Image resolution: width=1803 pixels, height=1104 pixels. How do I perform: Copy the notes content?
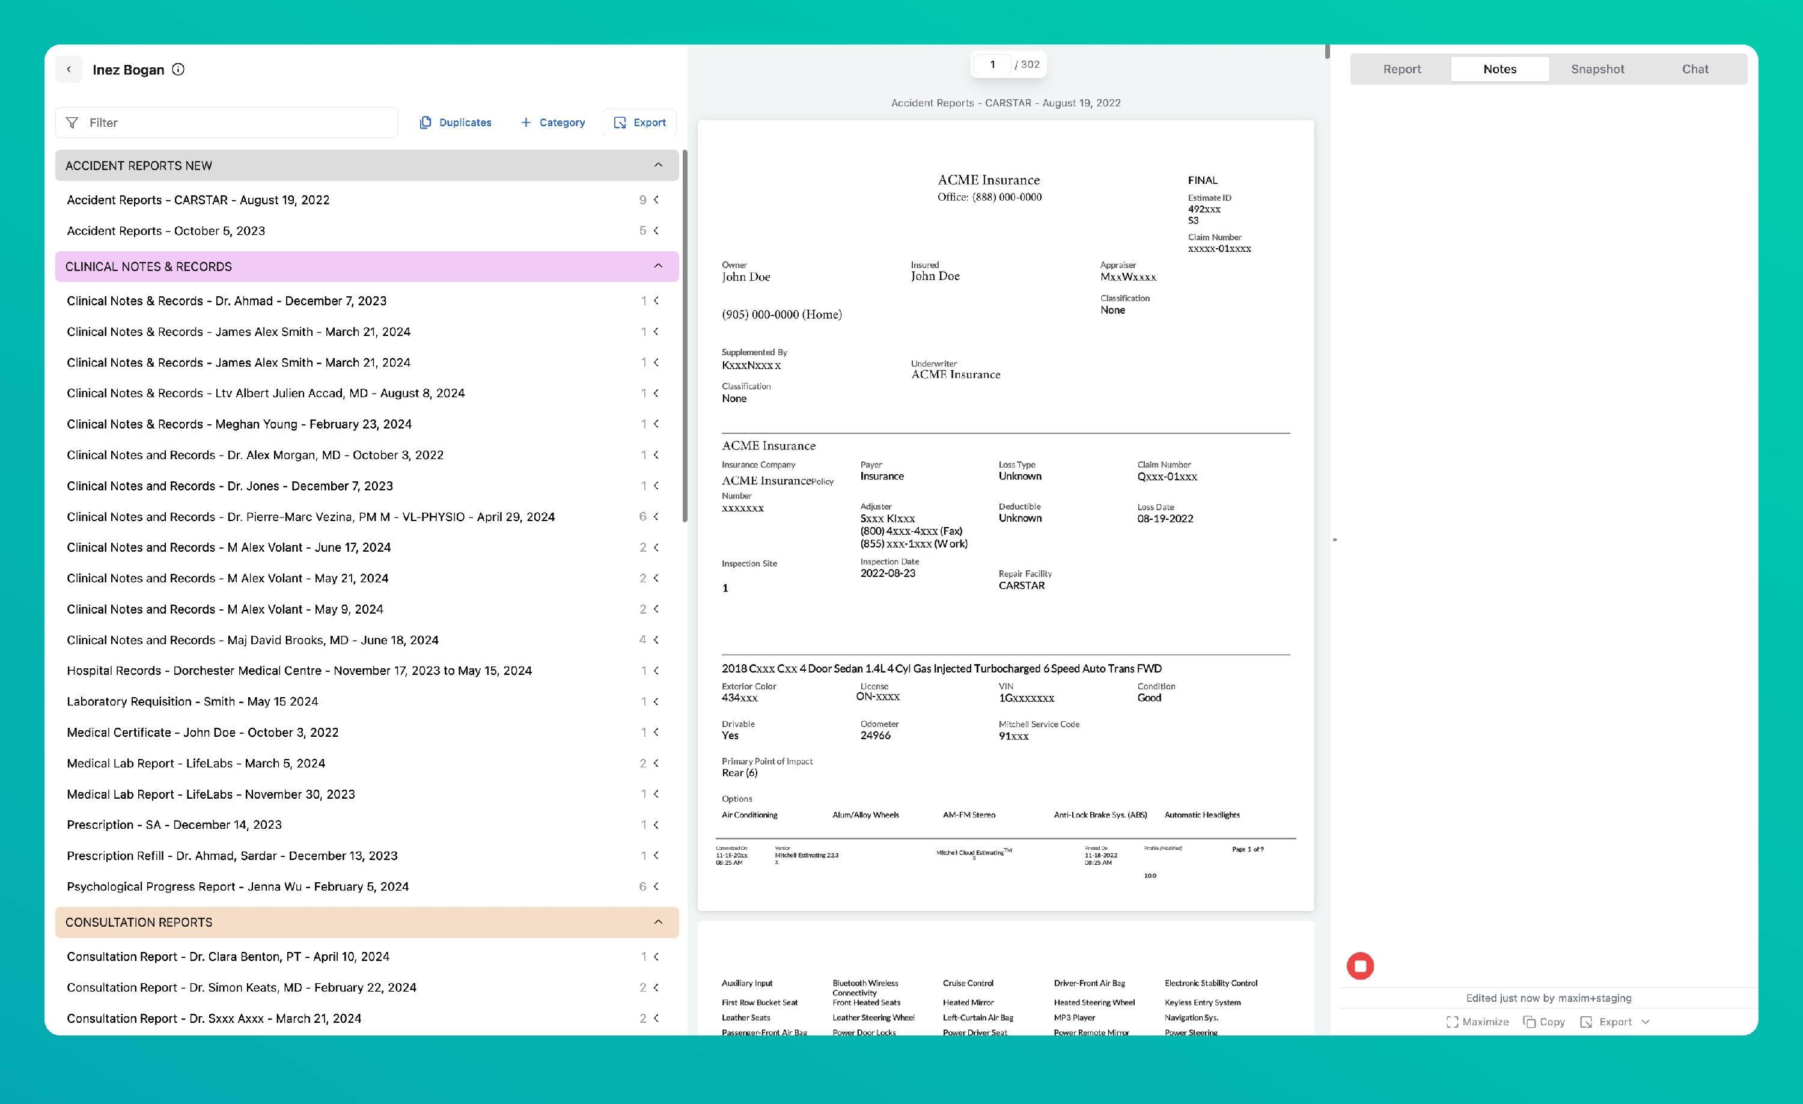(1543, 1021)
